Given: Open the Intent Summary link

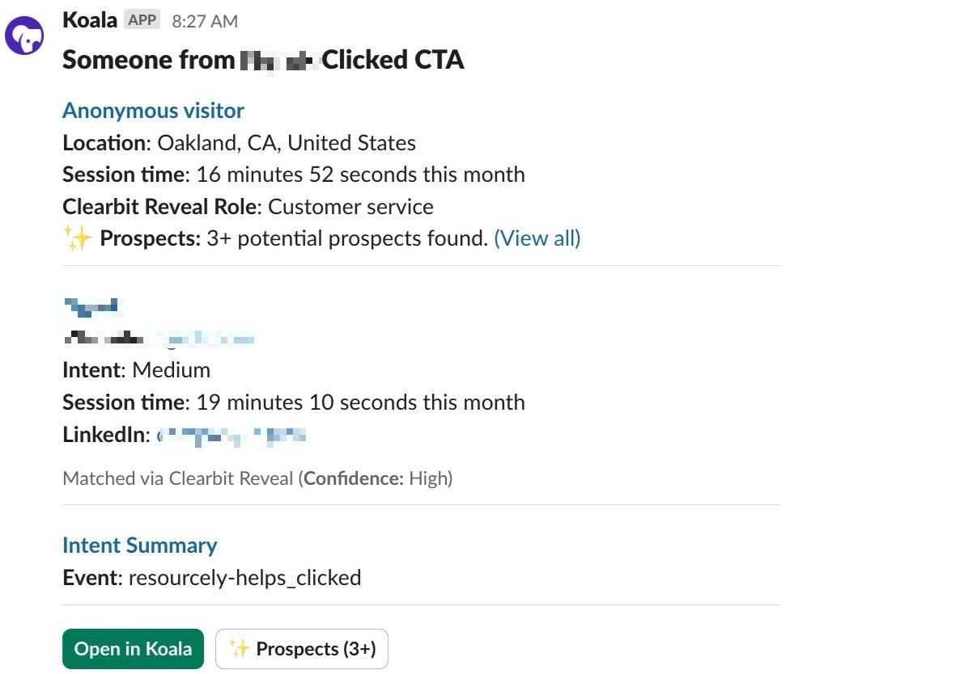Looking at the screenshot, I should (x=139, y=546).
